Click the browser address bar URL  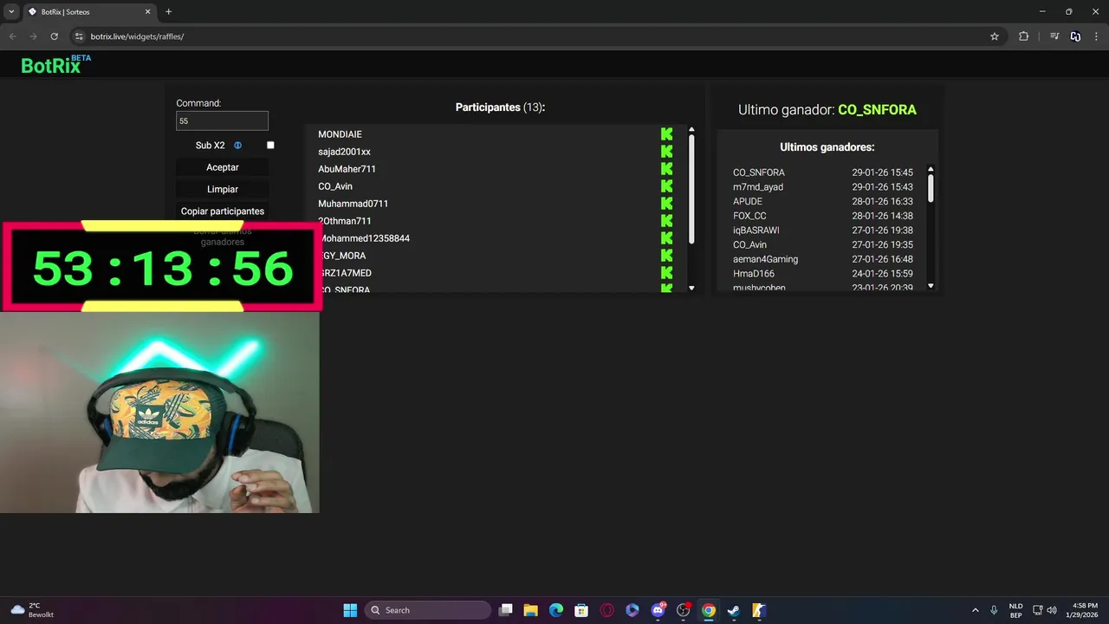137,36
